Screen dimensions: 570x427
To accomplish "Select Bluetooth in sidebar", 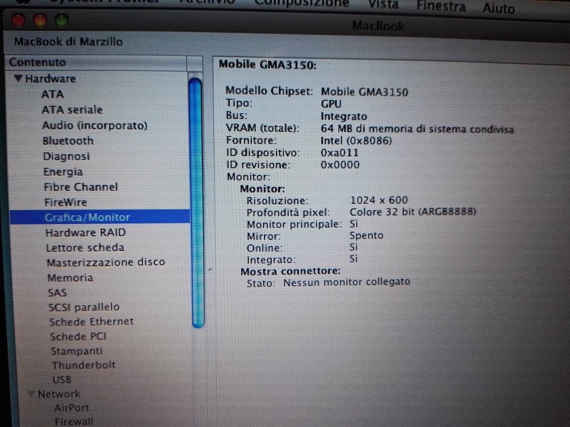I will click(x=68, y=141).
